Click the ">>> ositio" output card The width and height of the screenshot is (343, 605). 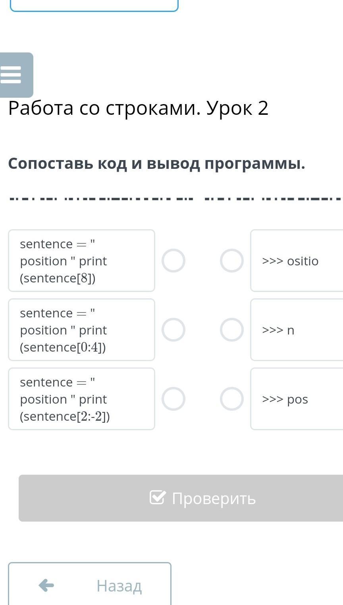296,261
